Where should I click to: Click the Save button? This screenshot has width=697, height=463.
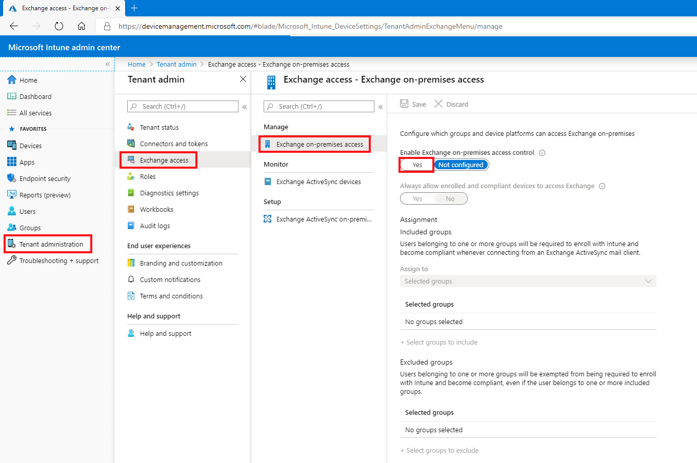[413, 104]
